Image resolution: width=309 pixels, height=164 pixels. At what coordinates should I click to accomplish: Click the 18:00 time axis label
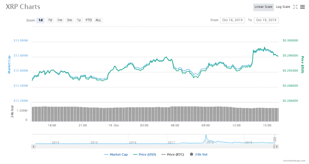tap(52, 125)
